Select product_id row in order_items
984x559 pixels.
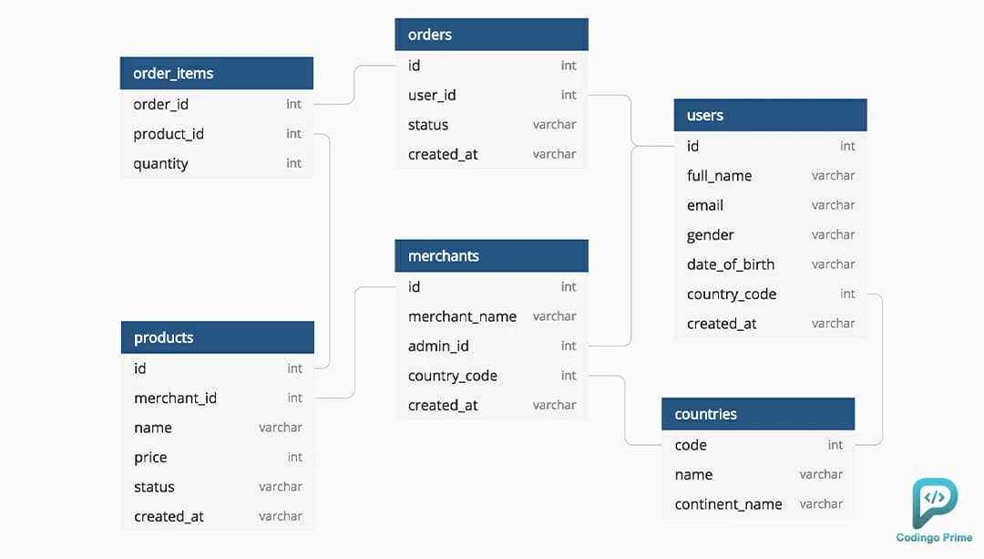click(217, 134)
